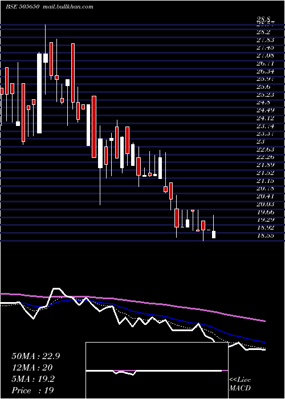The height and width of the screenshot is (399, 285).
Task: Click the 23.74 price axis label
Action: (265, 126)
